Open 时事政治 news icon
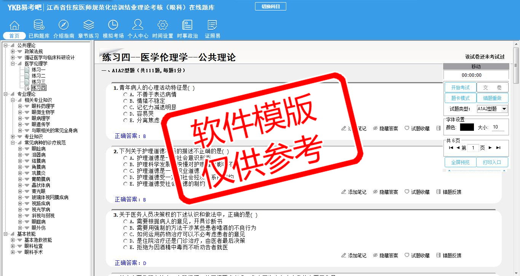The width and height of the screenshot is (520, 276). point(187,25)
